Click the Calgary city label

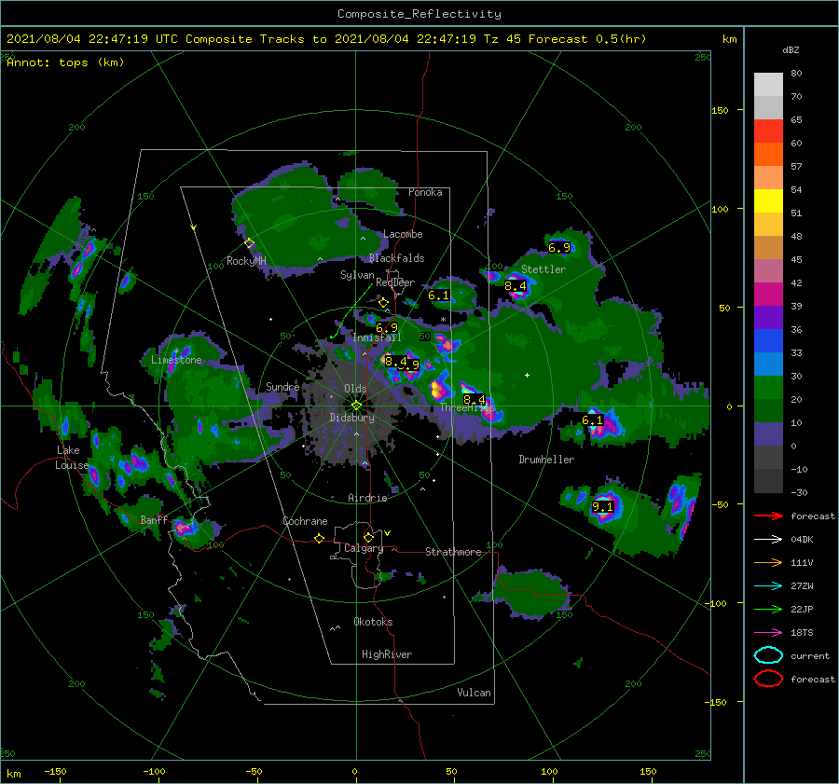point(364,548)
